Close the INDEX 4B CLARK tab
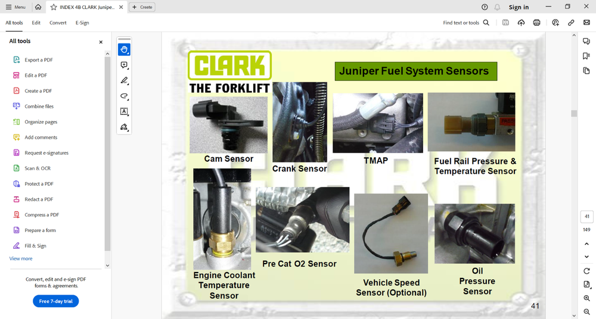The width and height of the screenshot is (596, 319). coord(121,7)
